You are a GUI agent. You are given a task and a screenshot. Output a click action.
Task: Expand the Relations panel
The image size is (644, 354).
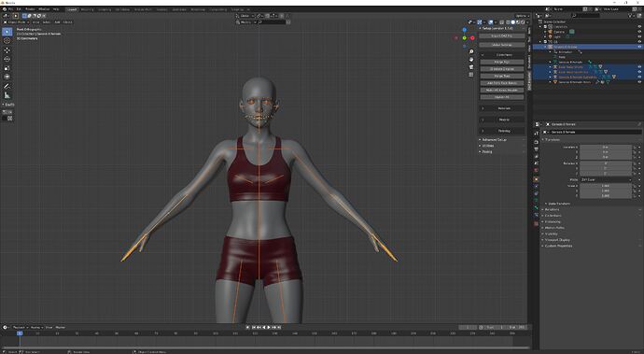[551, 209]
